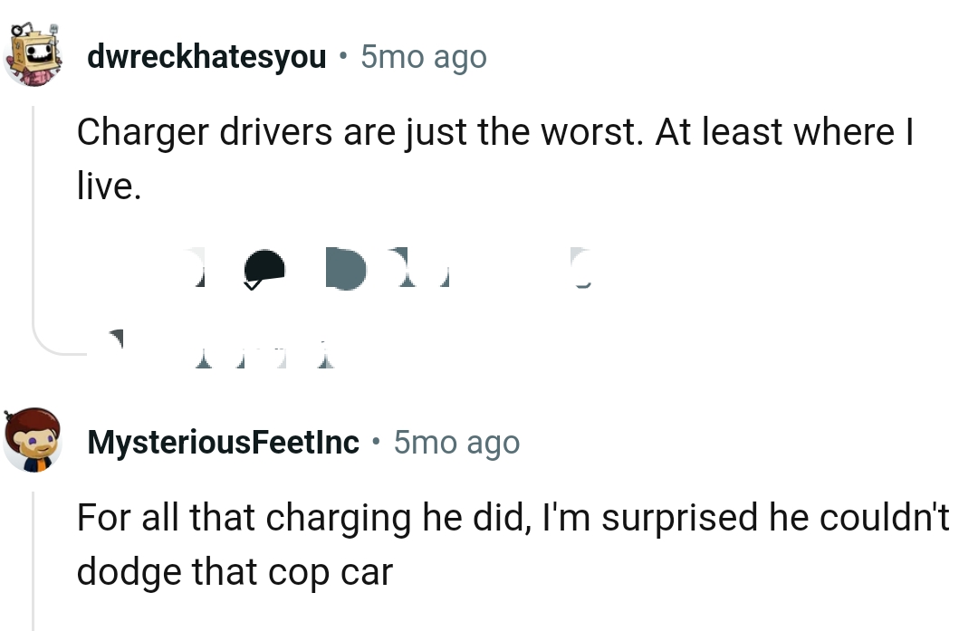Tap the word "live." in the first comment
The width and height of the screenshot is (978, 631).
coord(109,186)
